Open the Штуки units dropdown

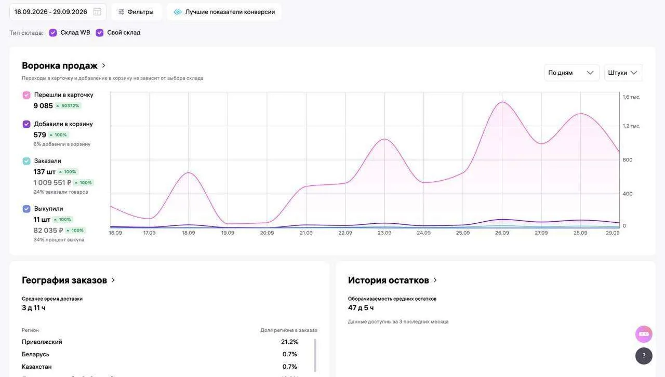click(623, 73)
